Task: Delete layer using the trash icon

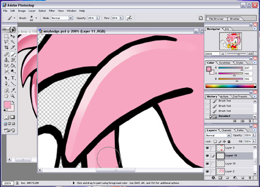Action: point(250,178)
